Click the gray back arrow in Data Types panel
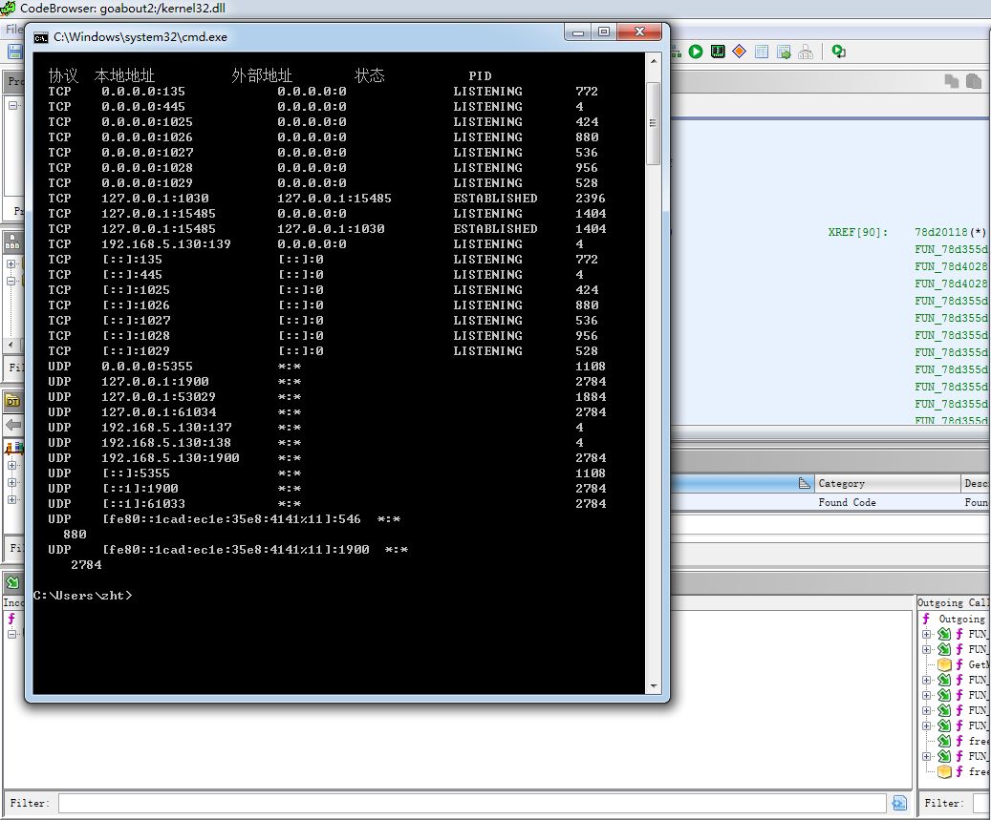Image resolution: width=991 pixels, height=820 pixels. [12, 424]
